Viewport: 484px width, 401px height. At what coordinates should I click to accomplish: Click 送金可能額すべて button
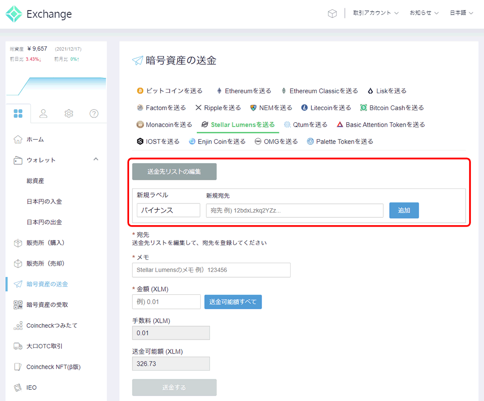pos(233,301)
